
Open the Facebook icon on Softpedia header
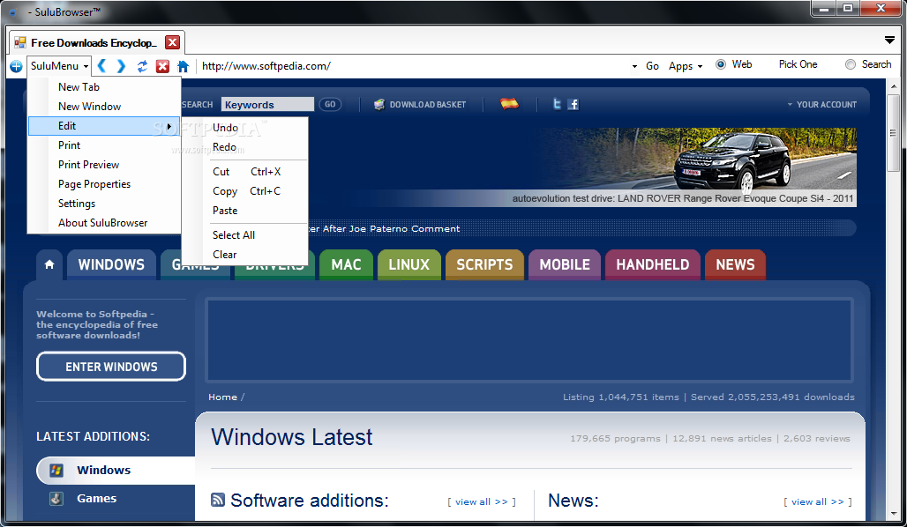(x=573, y=104)
